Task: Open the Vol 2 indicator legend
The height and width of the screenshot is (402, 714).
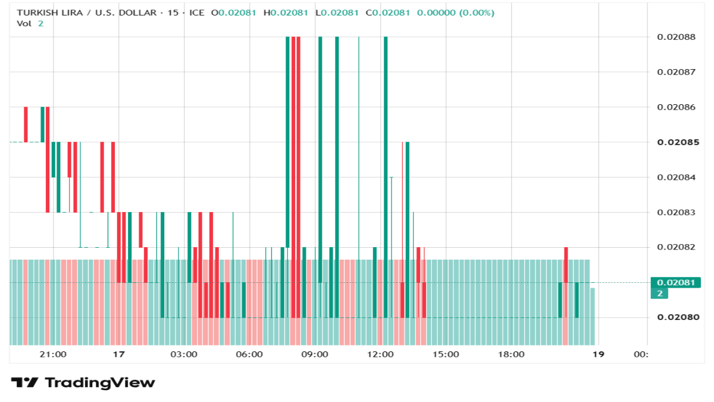Action: [x=30, y=23]
